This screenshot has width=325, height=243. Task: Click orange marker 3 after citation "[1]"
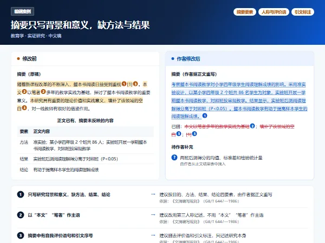pos(135,84)
